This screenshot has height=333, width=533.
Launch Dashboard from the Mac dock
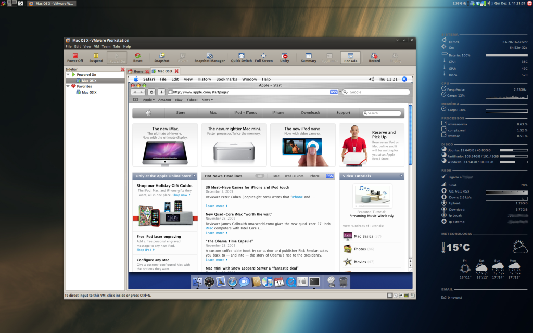tap(209, 281)
